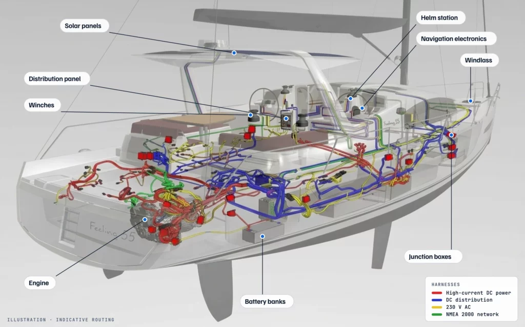Click the blue hotspot dot on battery bank

tap(262, 237)
